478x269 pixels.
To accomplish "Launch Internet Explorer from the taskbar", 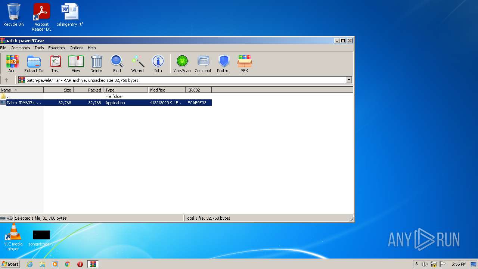I will point(30,264).
